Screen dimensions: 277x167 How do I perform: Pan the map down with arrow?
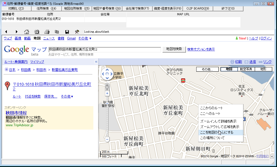click(x=107, y=78)
